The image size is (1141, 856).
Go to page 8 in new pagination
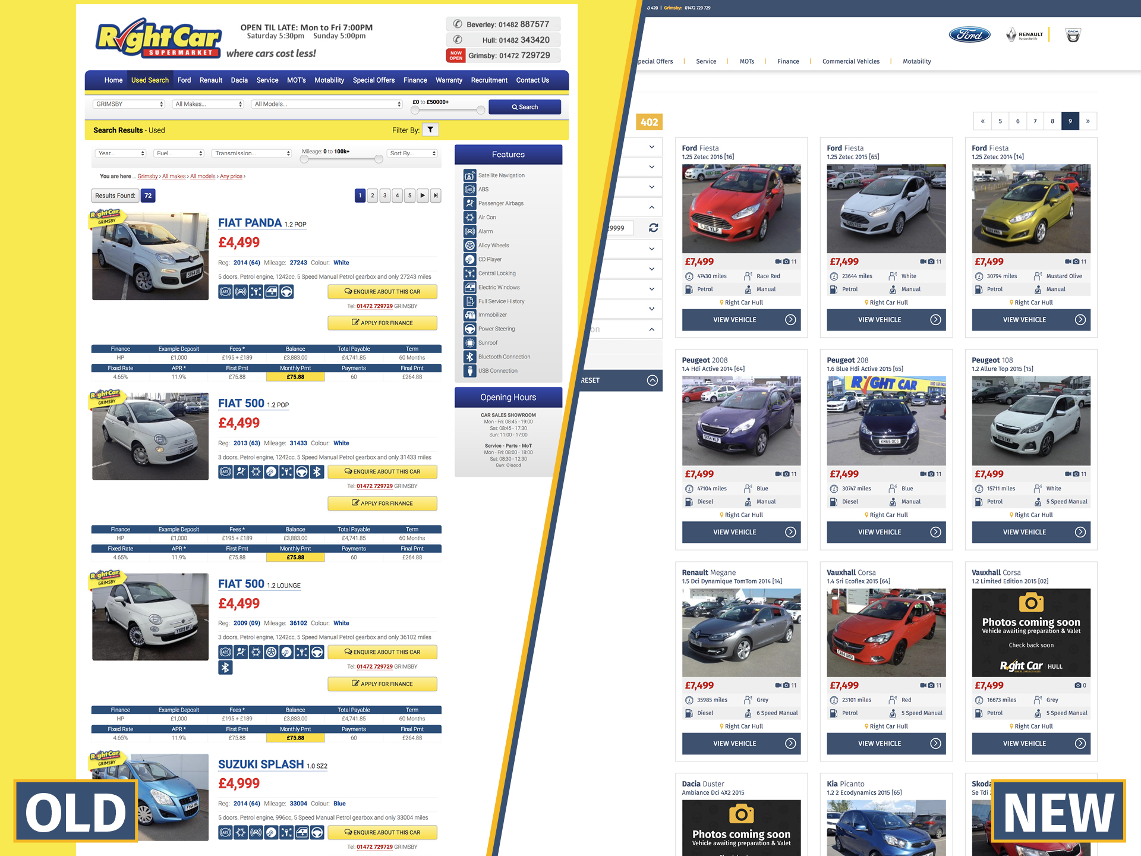pyautogui.click(x=1052, y=121)
